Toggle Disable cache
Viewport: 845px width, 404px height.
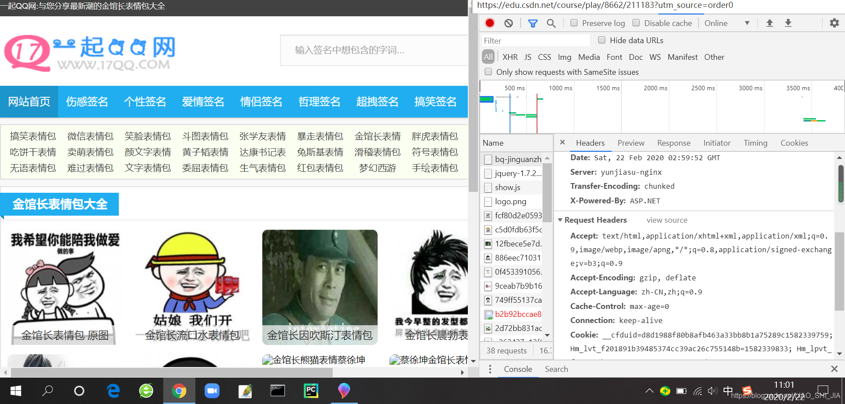[x=636, y=22]
